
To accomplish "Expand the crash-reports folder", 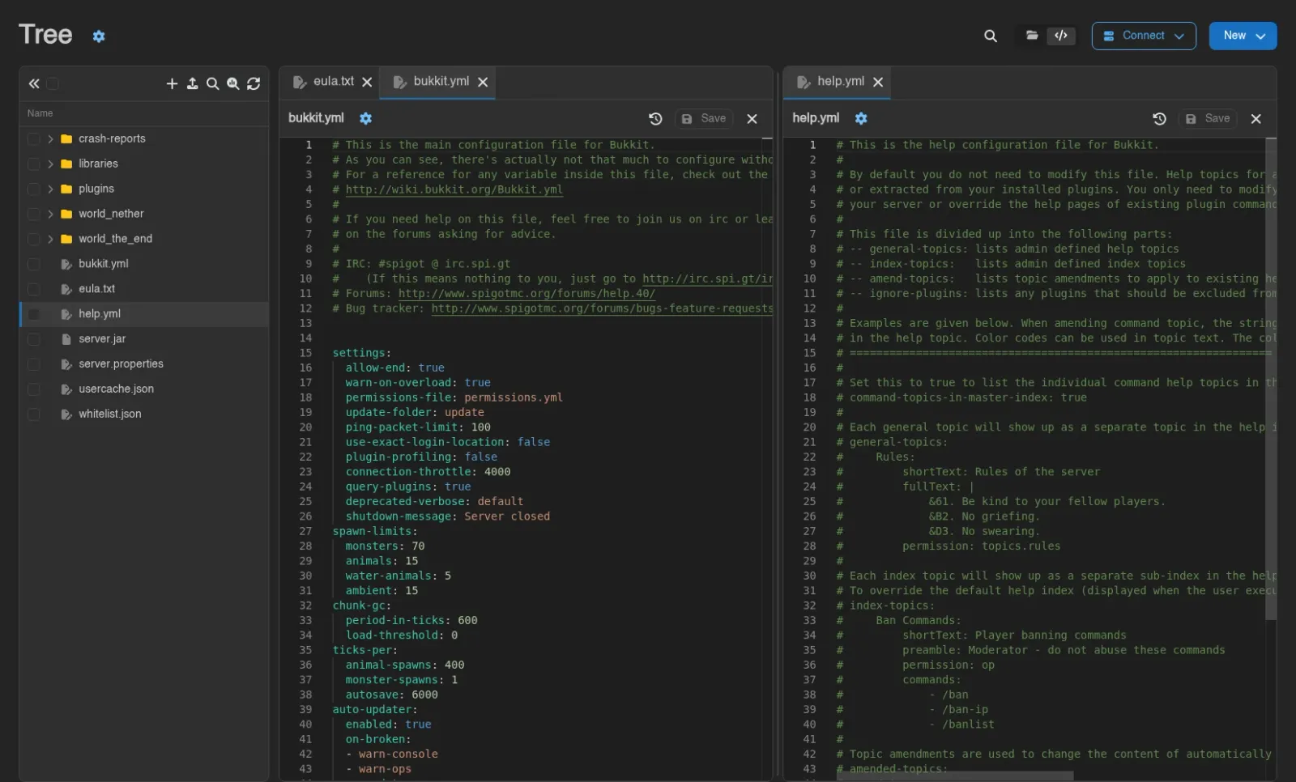I will click(50, 139).
